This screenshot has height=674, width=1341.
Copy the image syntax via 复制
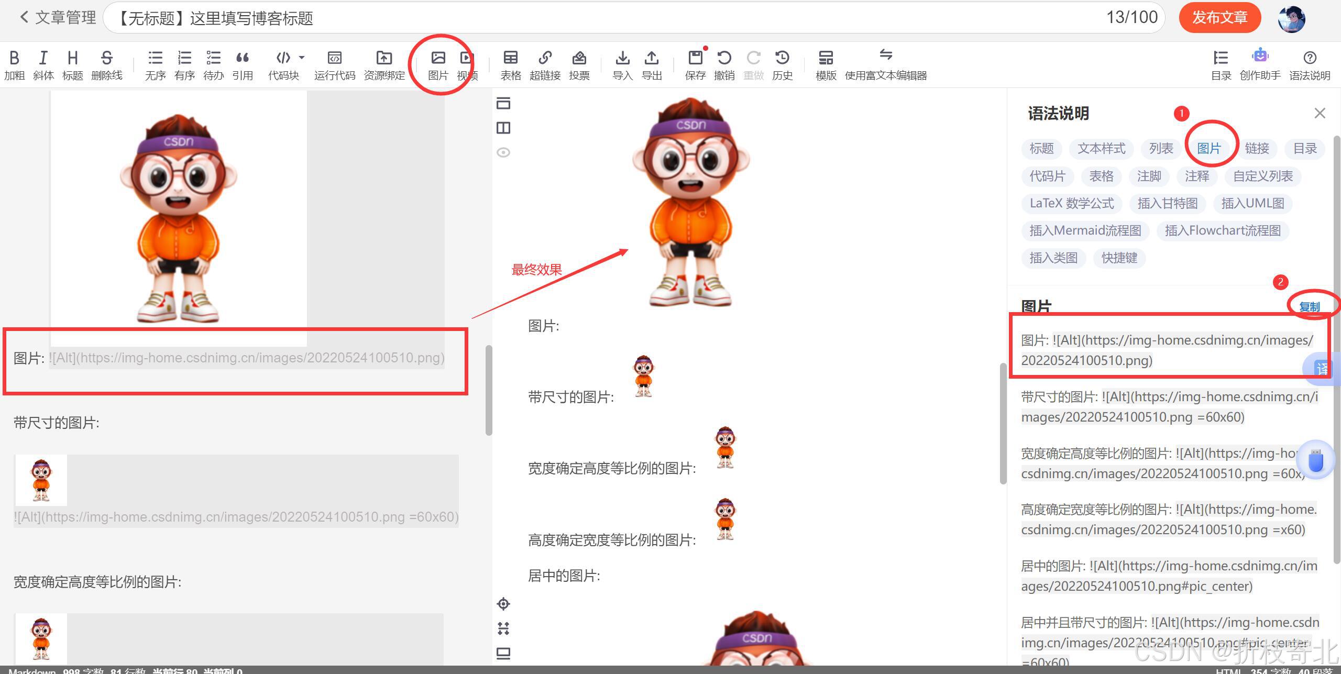click(1310, 307)
